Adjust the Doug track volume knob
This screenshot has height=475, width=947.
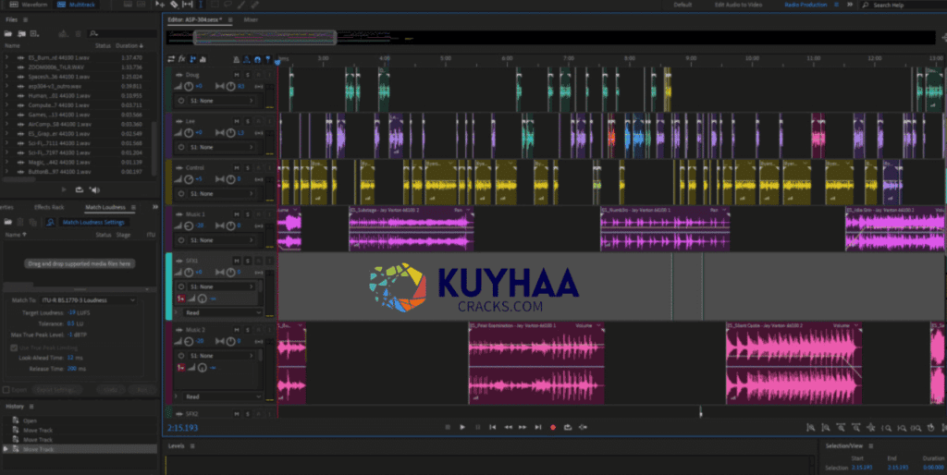click(189, 86)
